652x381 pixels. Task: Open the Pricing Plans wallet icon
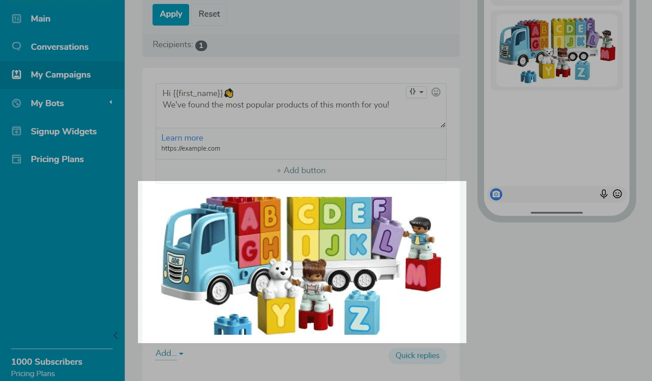(16, 159)
